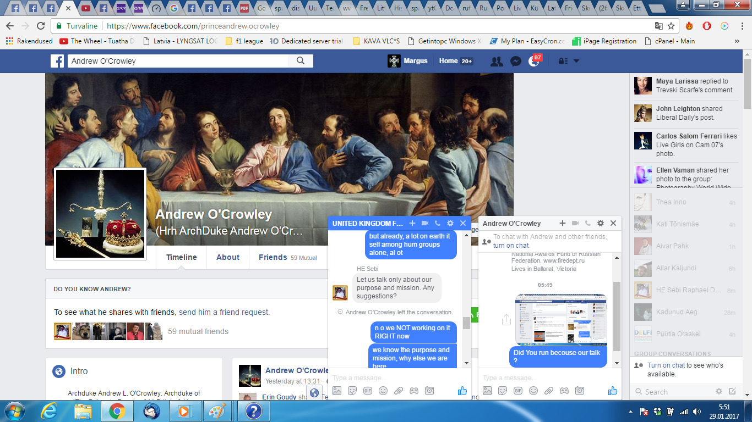Send thumbs up in Andrew O'Crowley chat

(612, 391)
